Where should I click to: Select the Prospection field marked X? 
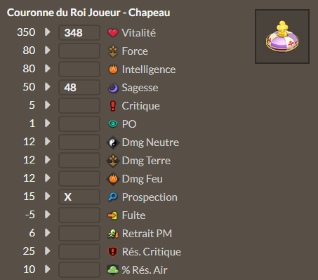[79, 196]
